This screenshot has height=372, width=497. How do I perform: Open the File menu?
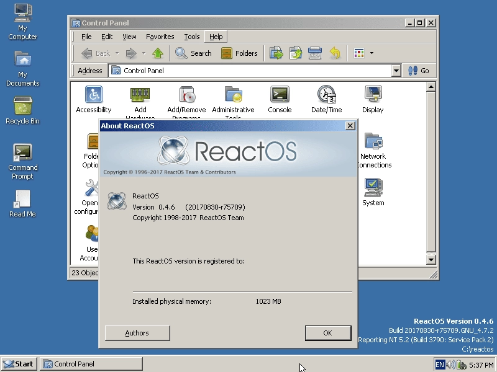tap(86, 37)
